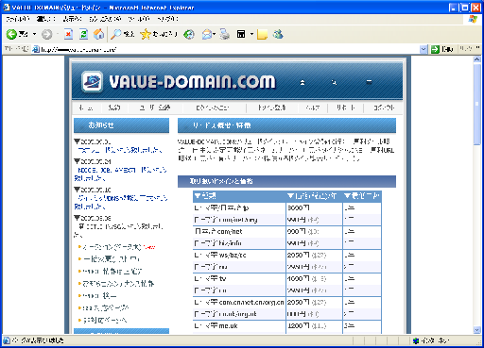Open the View (表示) menu

click(72, 19)
